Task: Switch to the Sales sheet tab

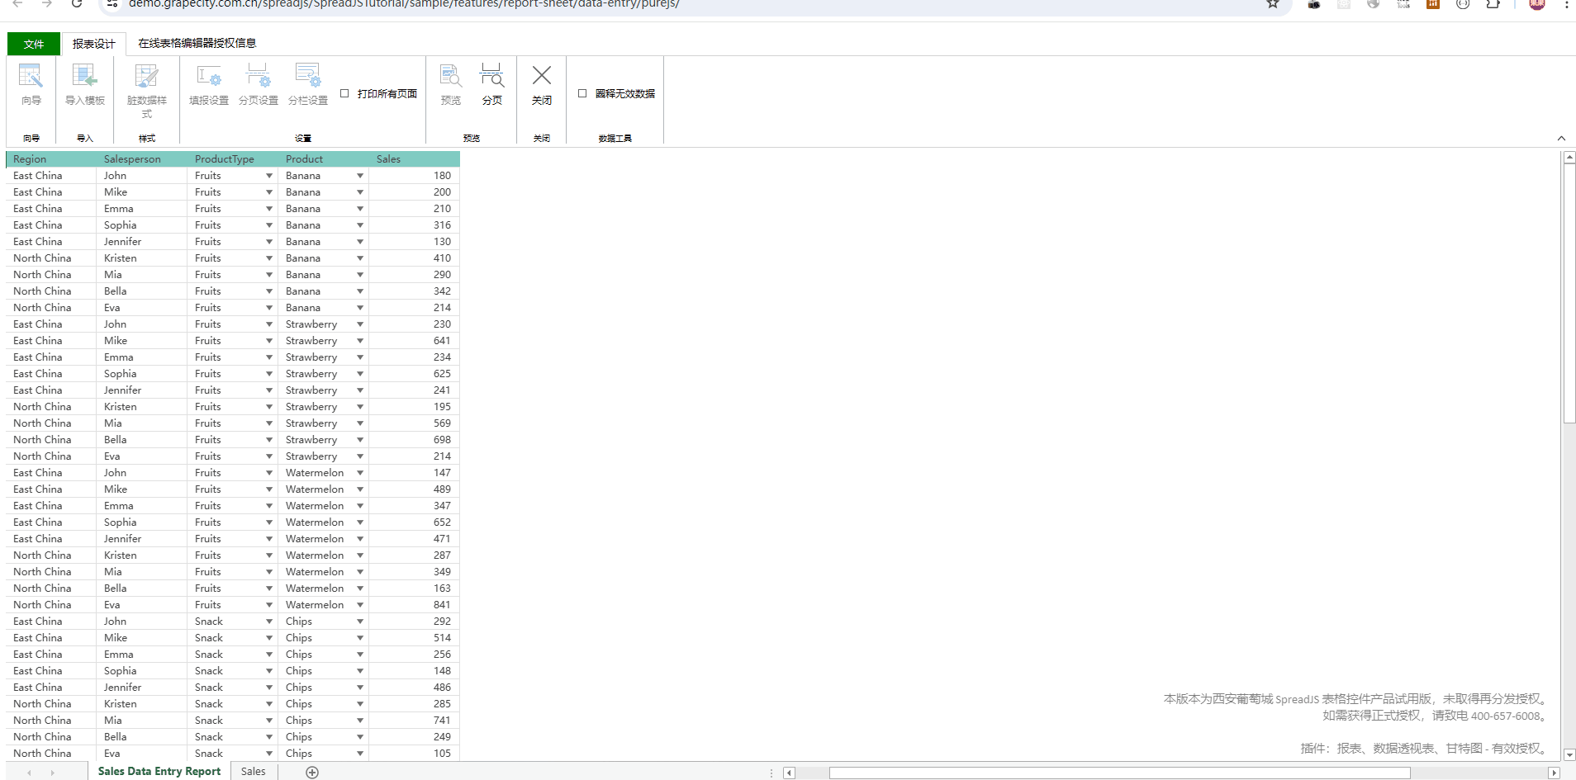Action: pyautogui.click(x=254, y=772)
